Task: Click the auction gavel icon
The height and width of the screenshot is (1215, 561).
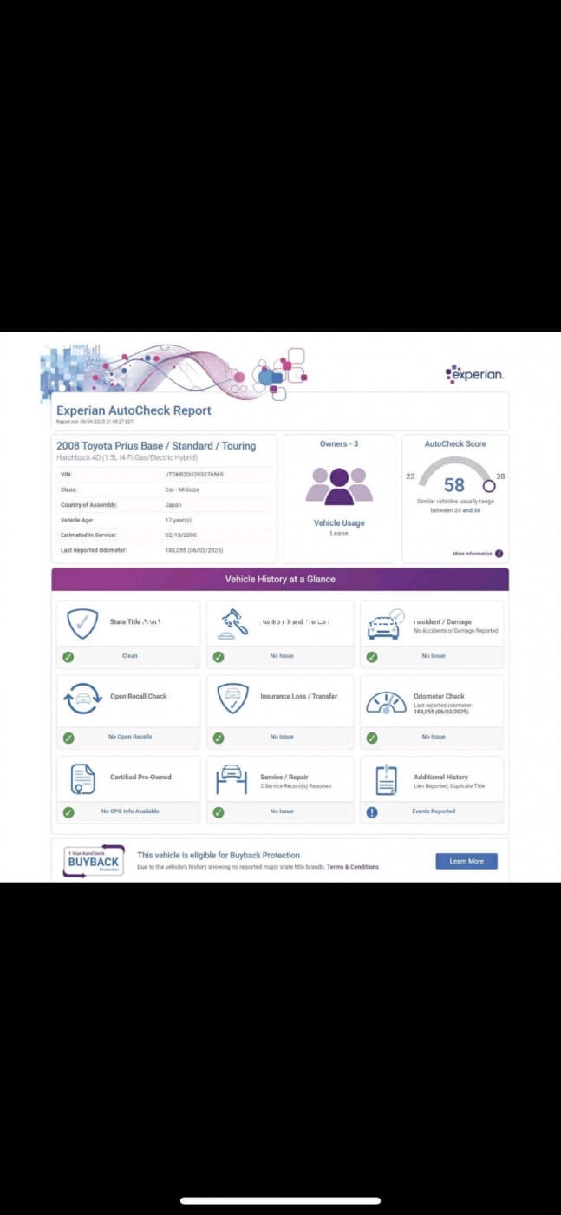Action: 233,623
